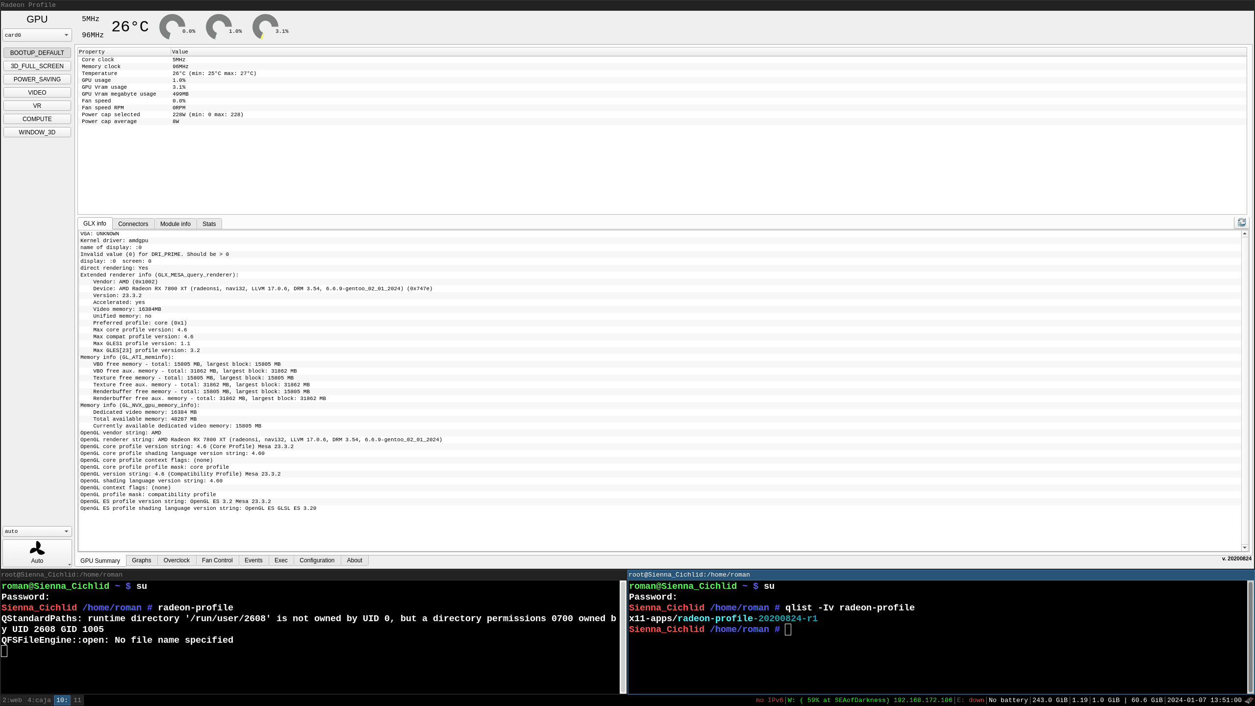This screenshot has height=706, width=1255.
Task: Click the wireless status 'SEAofDarkness' in status bar
Action: click(870, 700)
